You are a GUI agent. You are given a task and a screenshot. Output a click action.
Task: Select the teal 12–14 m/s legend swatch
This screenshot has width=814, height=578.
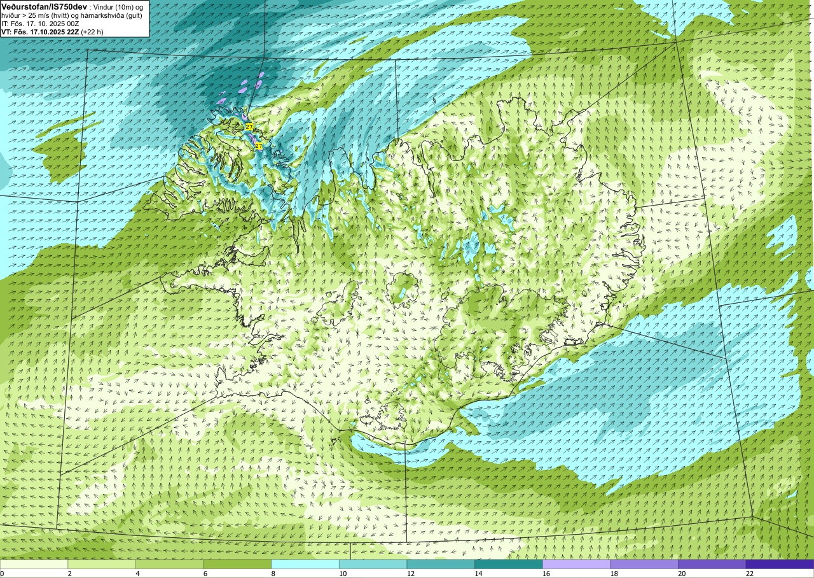441,564
